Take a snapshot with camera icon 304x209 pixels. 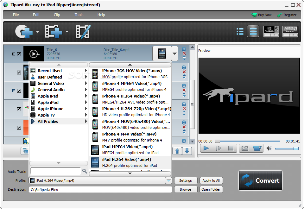pyautogui.click(x=245, y=148)
